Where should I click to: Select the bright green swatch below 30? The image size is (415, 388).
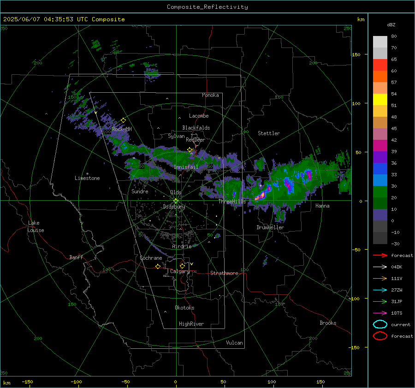click(x=380, y=192)
